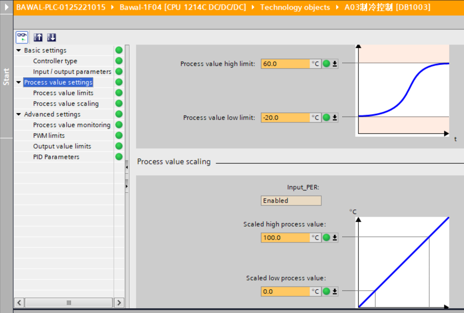This screenshot has width=464, height=313.
Task: Open Input / output parameters page
Action: (72, 71)
